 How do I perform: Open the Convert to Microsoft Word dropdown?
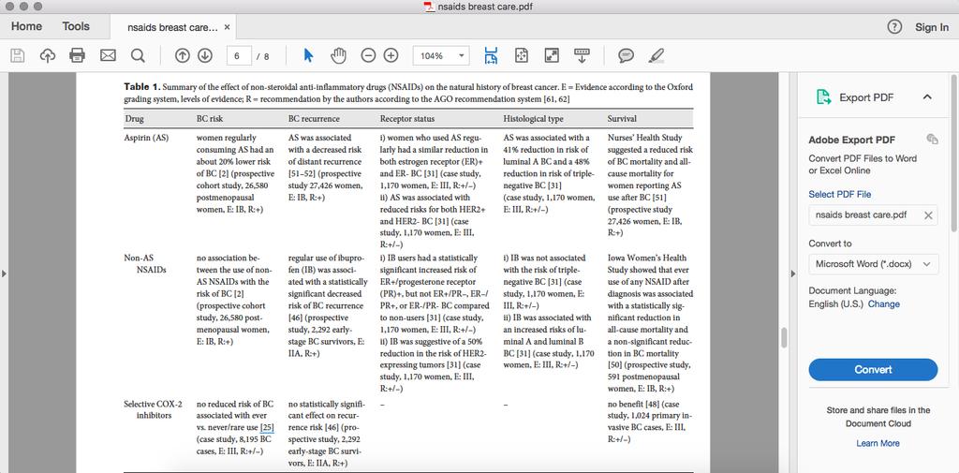[874, 264]
